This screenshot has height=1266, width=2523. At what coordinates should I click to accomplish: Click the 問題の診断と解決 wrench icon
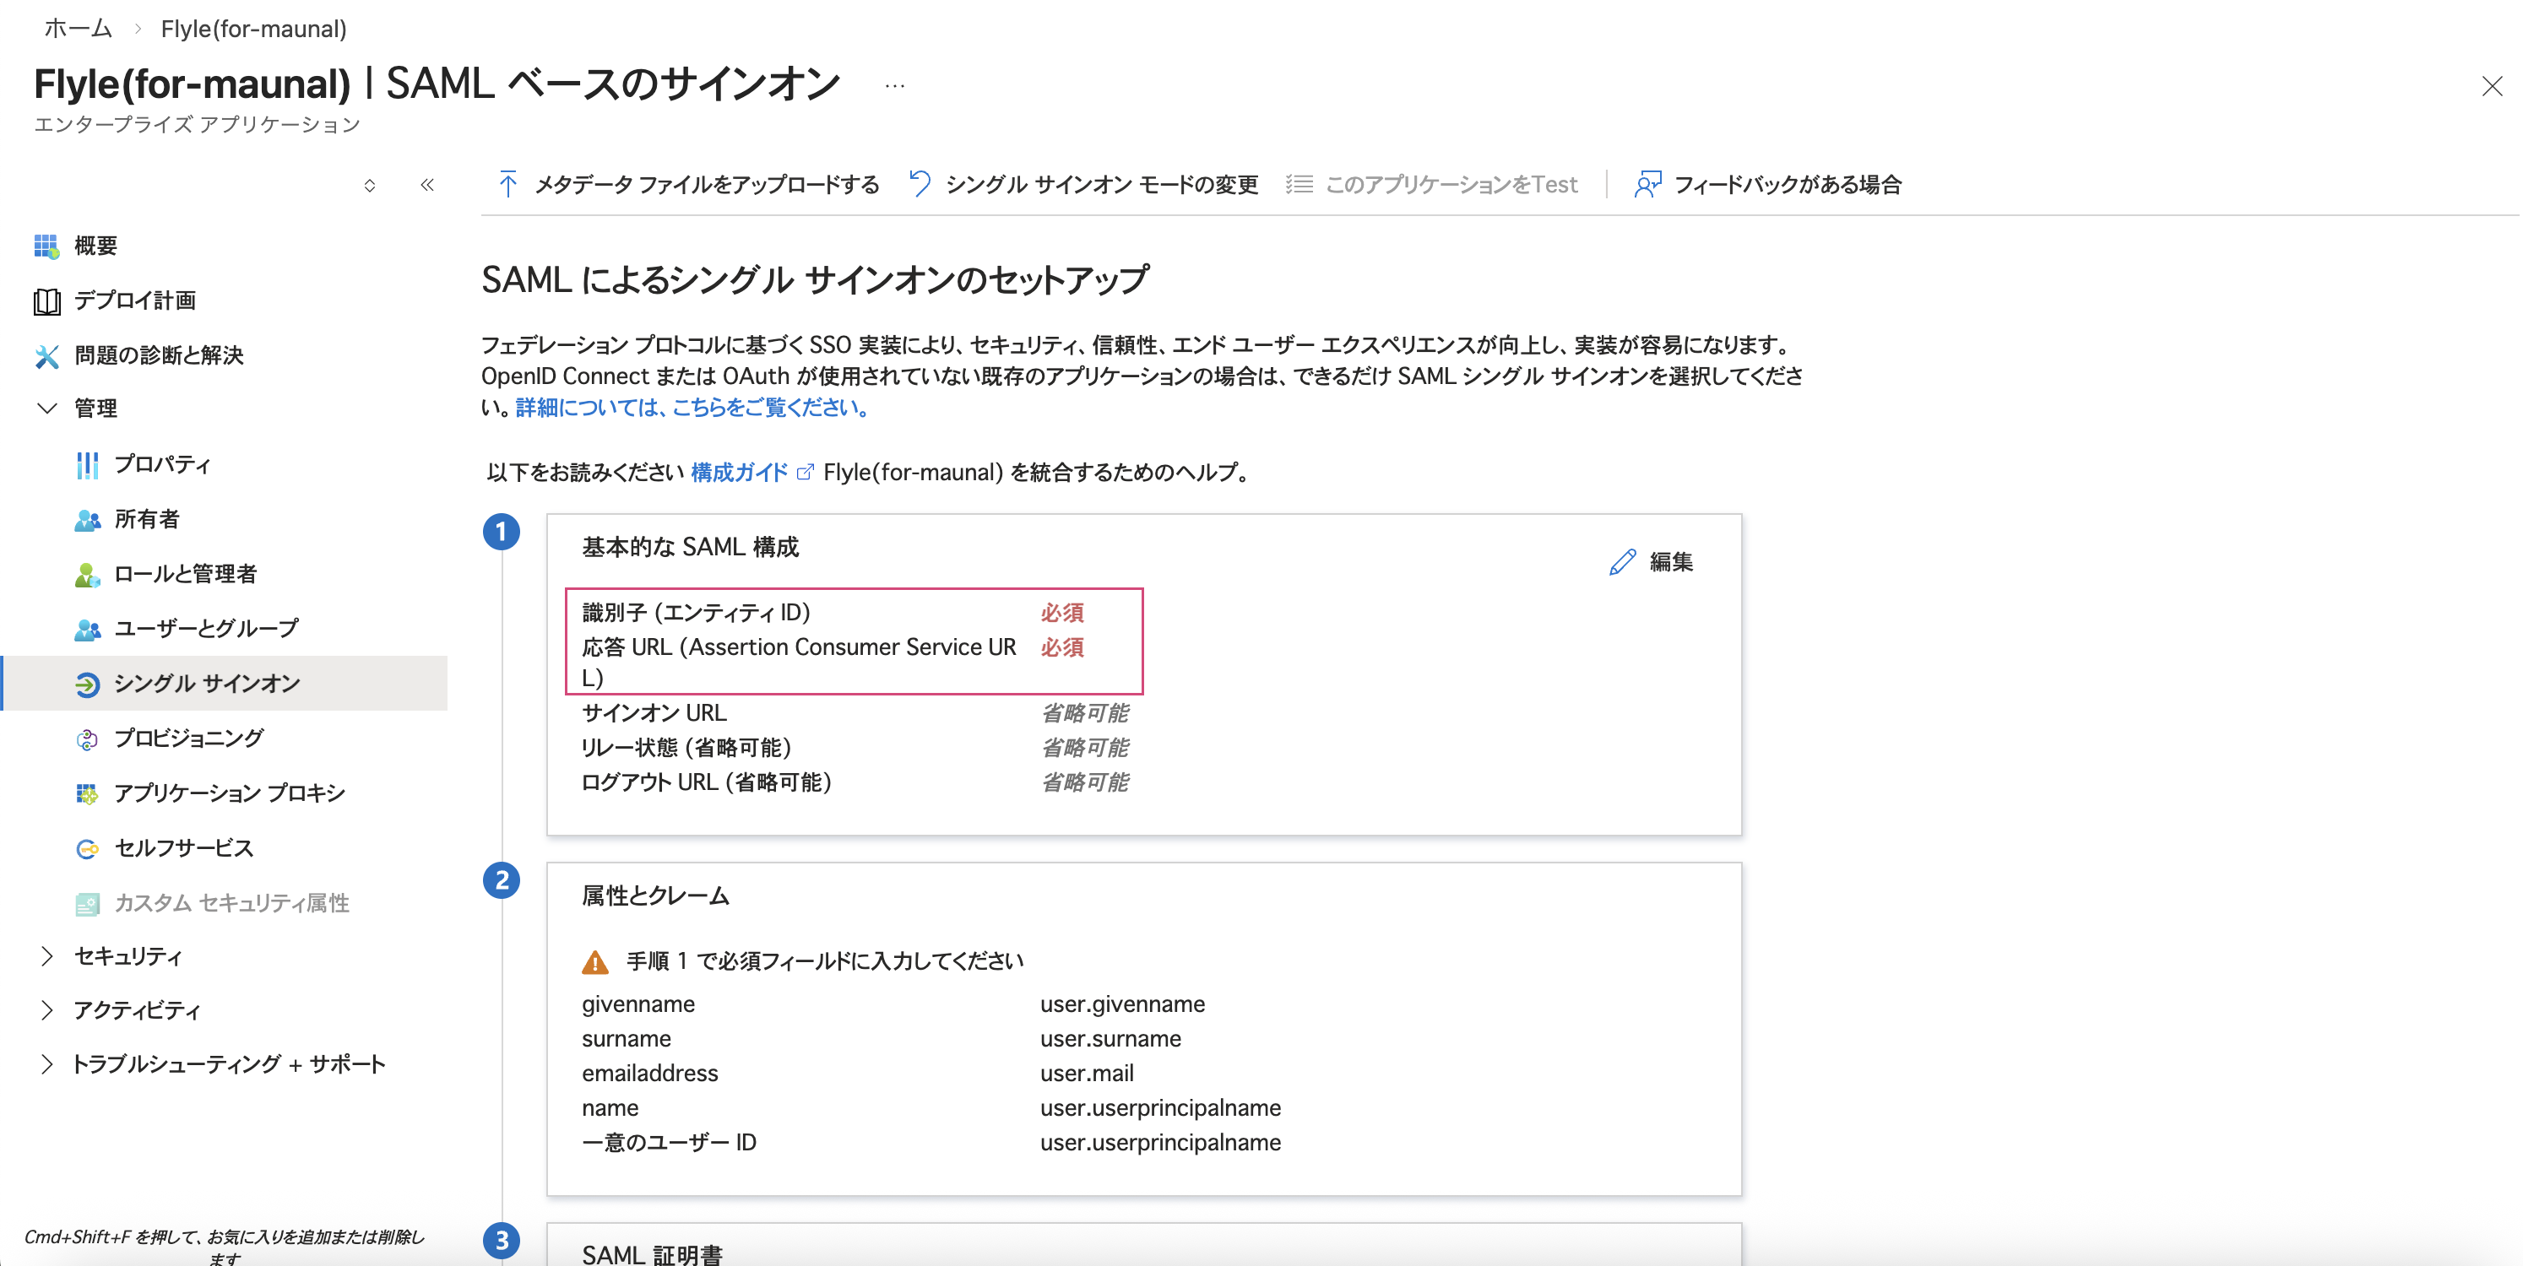(46, 355)
